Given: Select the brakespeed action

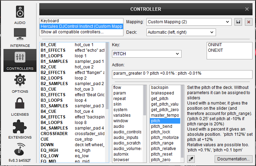Looking at the screenshot, I should point(165,93).
